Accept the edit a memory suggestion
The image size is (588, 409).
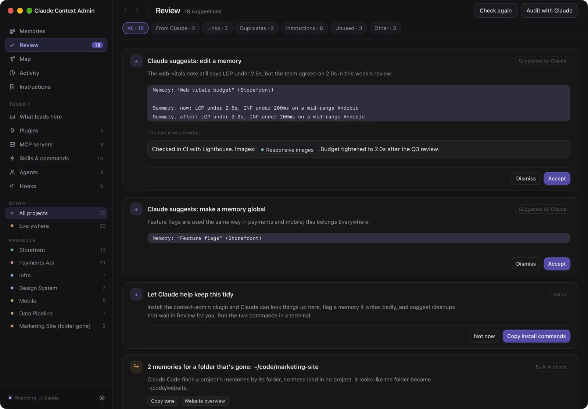(x=557, y=178)
